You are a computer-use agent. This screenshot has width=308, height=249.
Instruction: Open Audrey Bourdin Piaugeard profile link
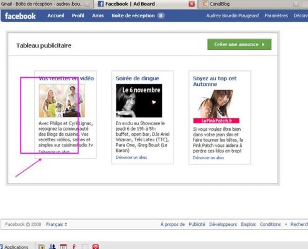click(233, 16)
